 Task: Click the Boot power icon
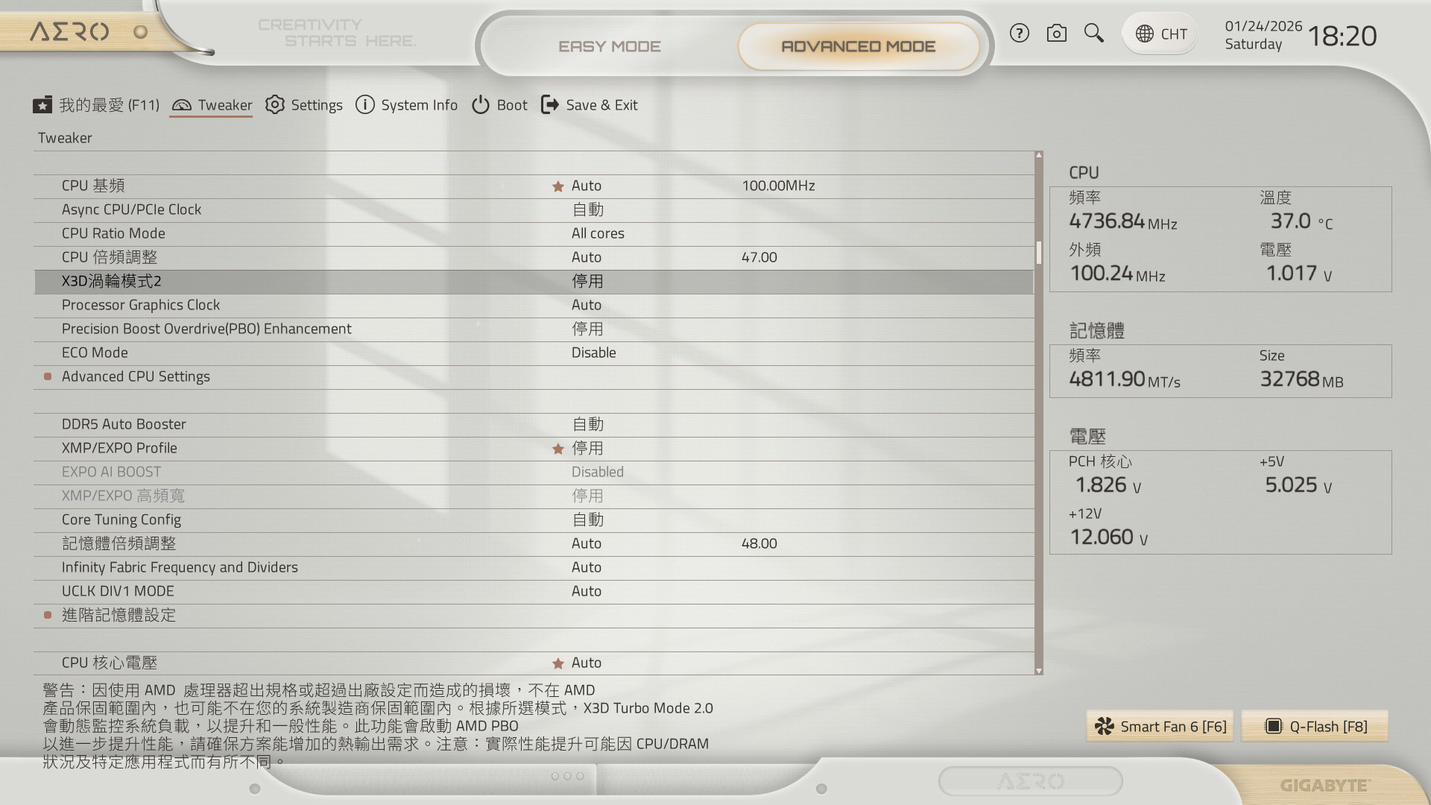point(481,105)
